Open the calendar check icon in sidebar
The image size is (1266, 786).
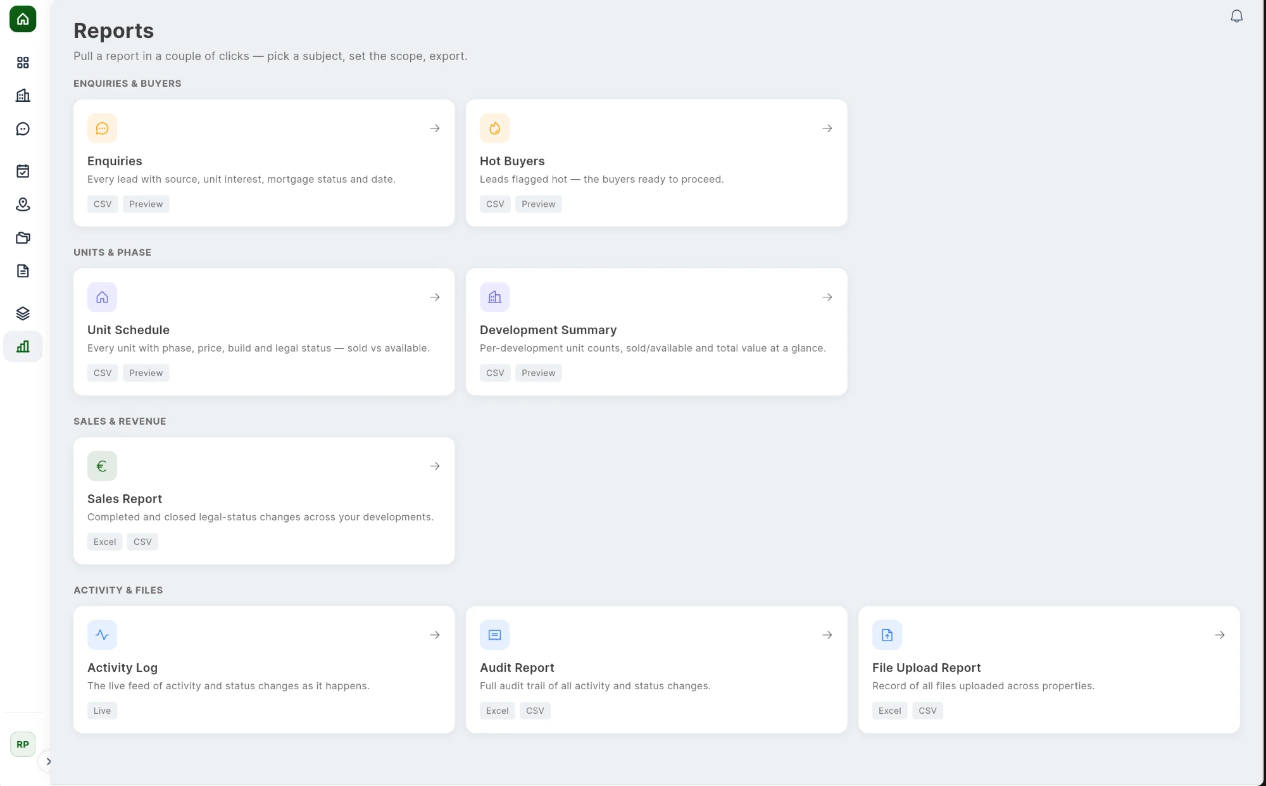pyautogui.click(x=23, y=171)
